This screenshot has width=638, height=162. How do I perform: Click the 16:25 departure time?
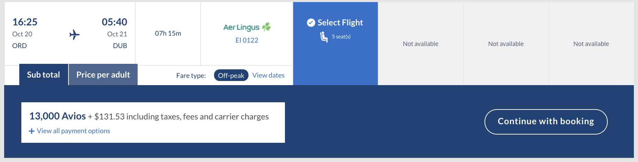[25, 22]
